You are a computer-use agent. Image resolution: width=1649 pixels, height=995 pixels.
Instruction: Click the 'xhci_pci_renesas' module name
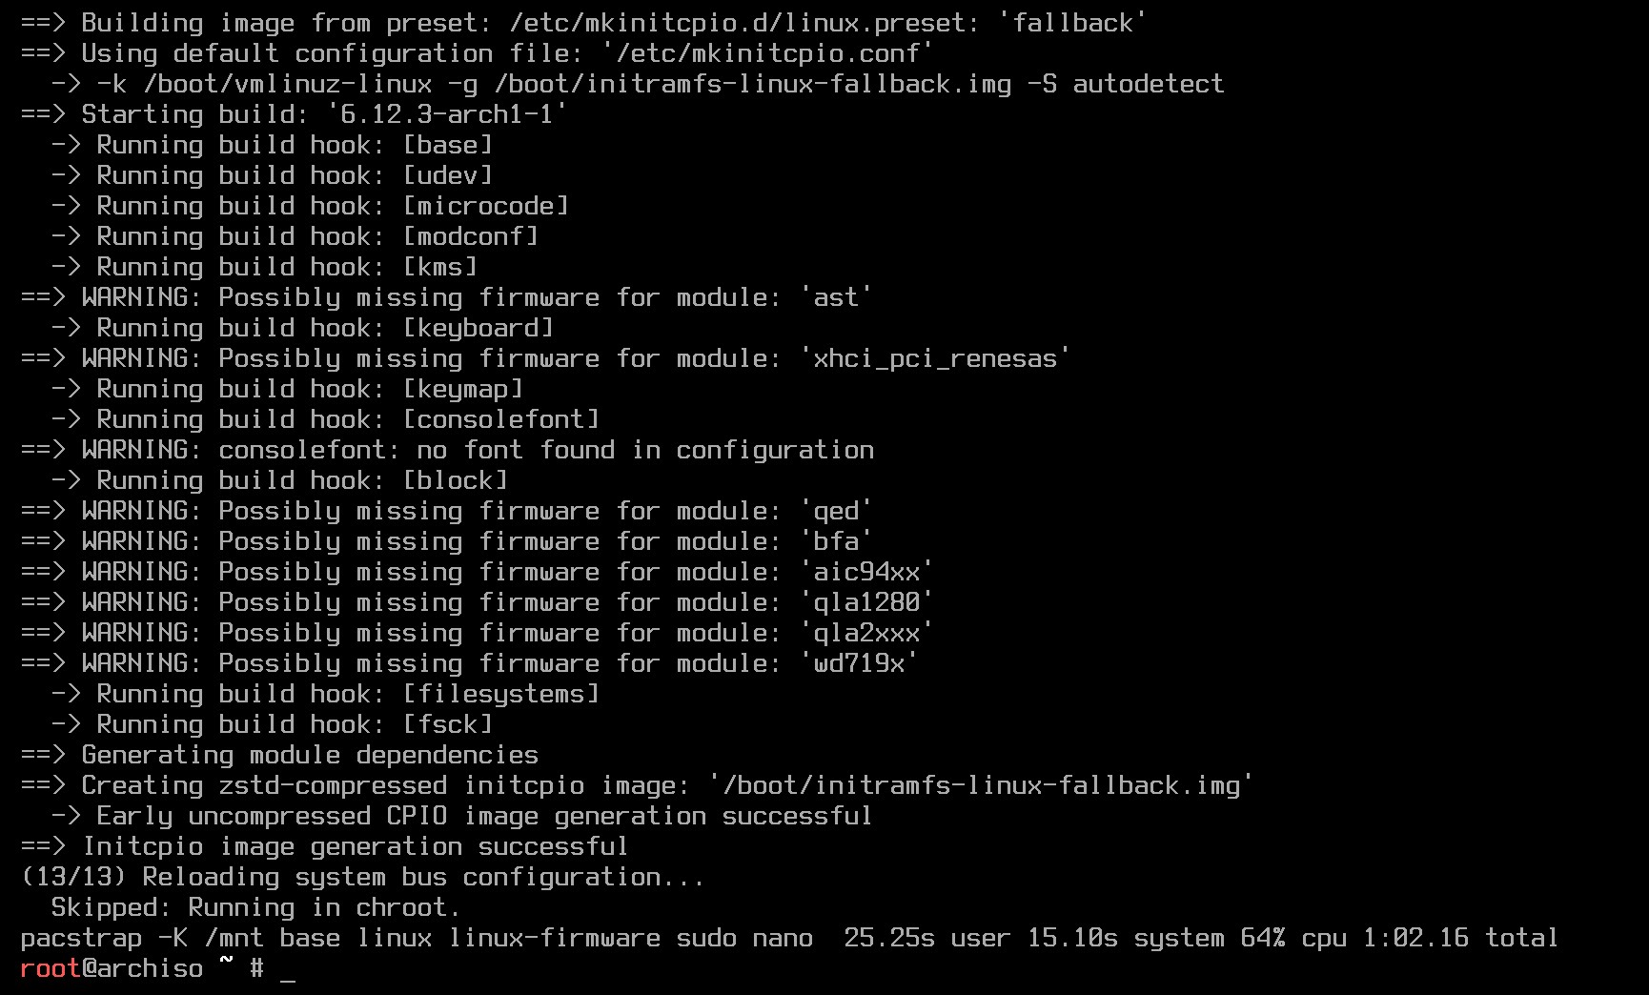tap(935, 358)
